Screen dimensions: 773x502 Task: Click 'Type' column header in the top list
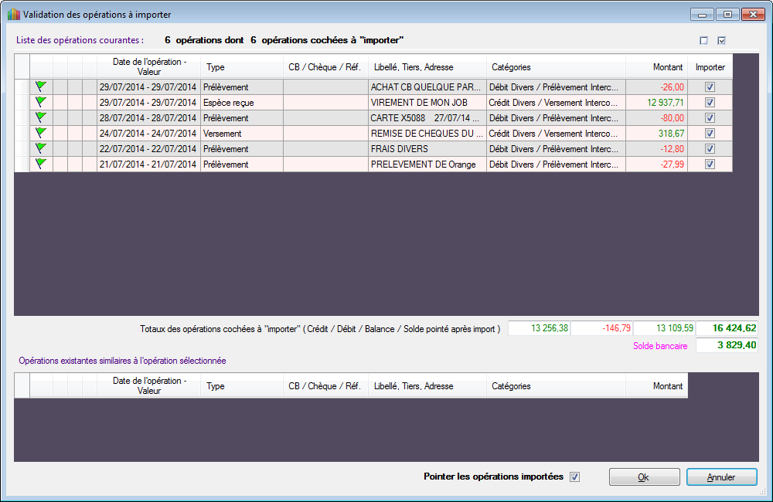tap(241, 67)
